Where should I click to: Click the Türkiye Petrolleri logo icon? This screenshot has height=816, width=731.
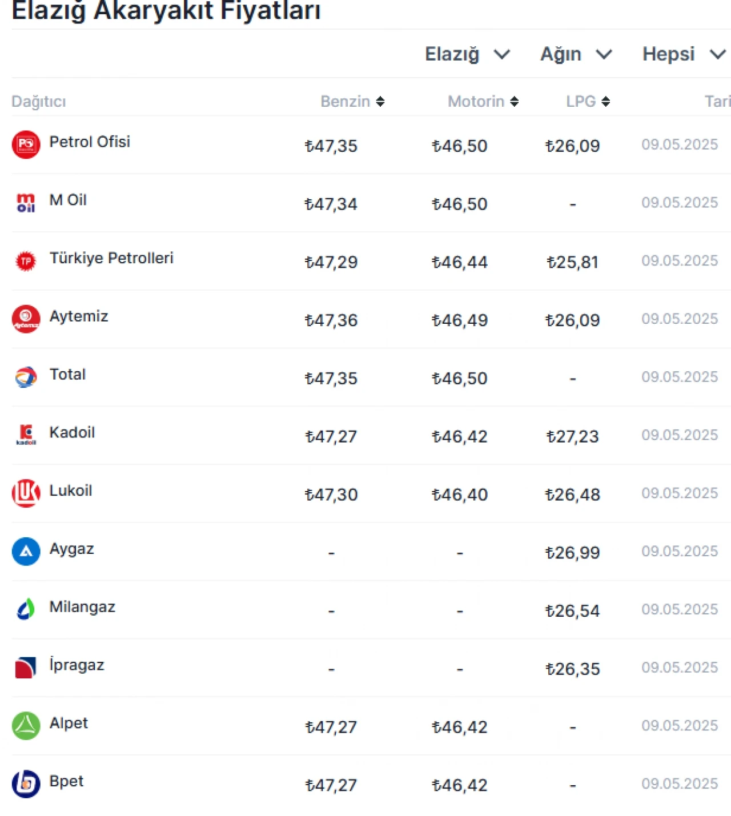click(x=26, y=261)
